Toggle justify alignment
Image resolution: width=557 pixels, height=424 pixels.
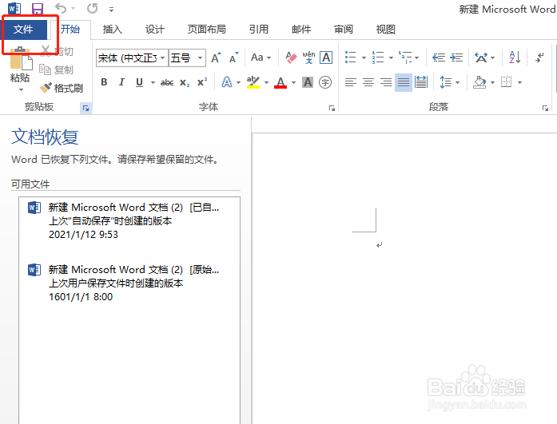coord(404,82)
